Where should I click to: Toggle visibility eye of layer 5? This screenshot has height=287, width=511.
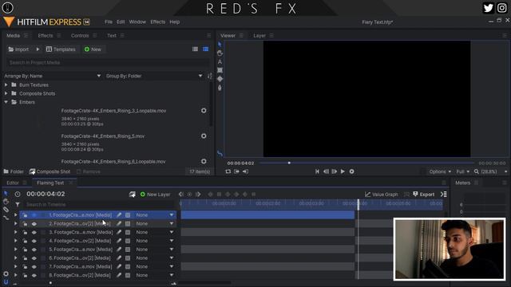(x=34, y=250)
